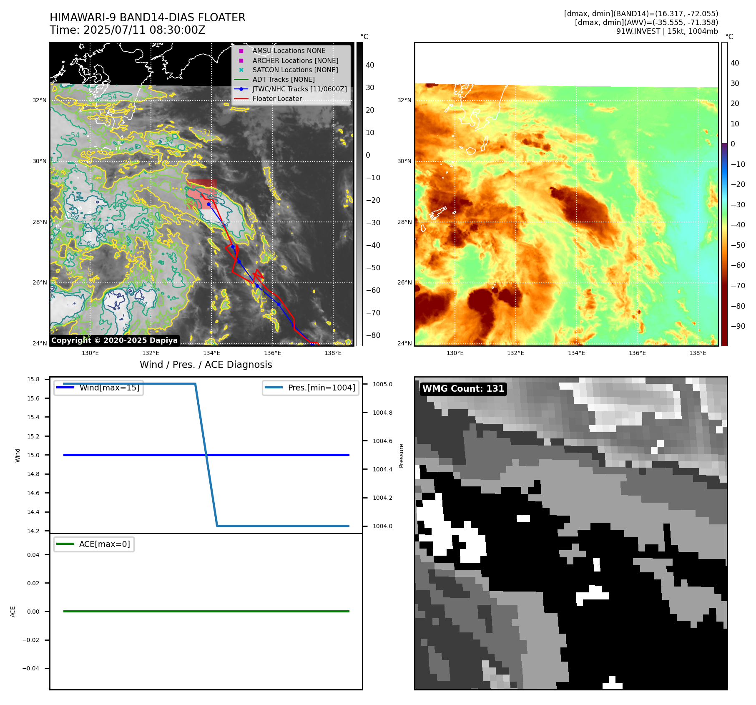Open the AWV color-enhanced satellite image

566,194
